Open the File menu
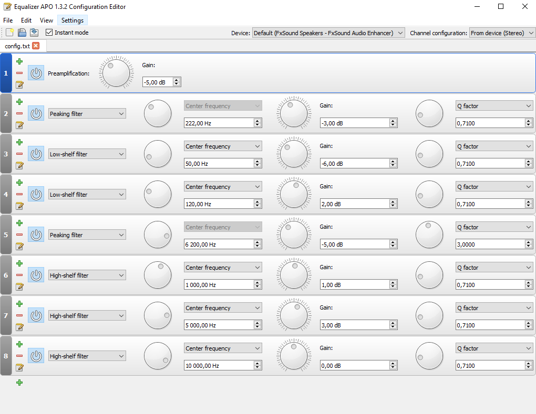This screenshot has height=414, width=536. 8,20
